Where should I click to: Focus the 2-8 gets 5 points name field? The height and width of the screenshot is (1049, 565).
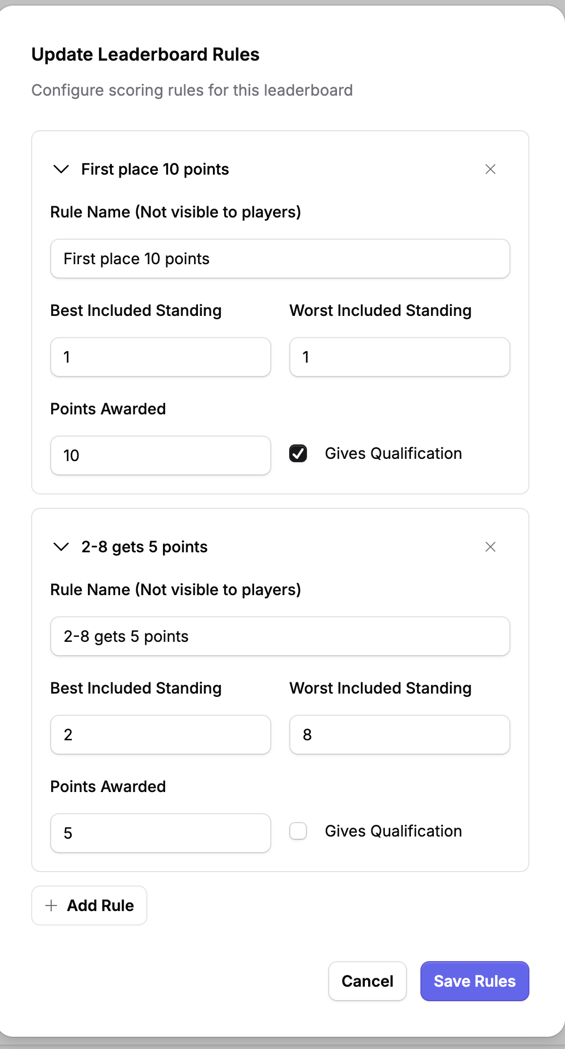pyautogui.click(x=280, y=636)
